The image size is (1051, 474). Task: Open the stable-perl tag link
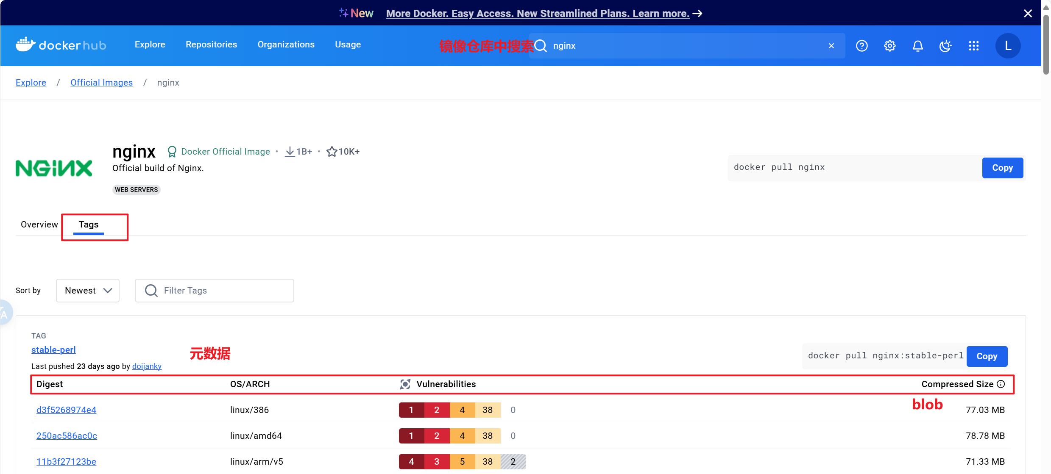point(53,350)
